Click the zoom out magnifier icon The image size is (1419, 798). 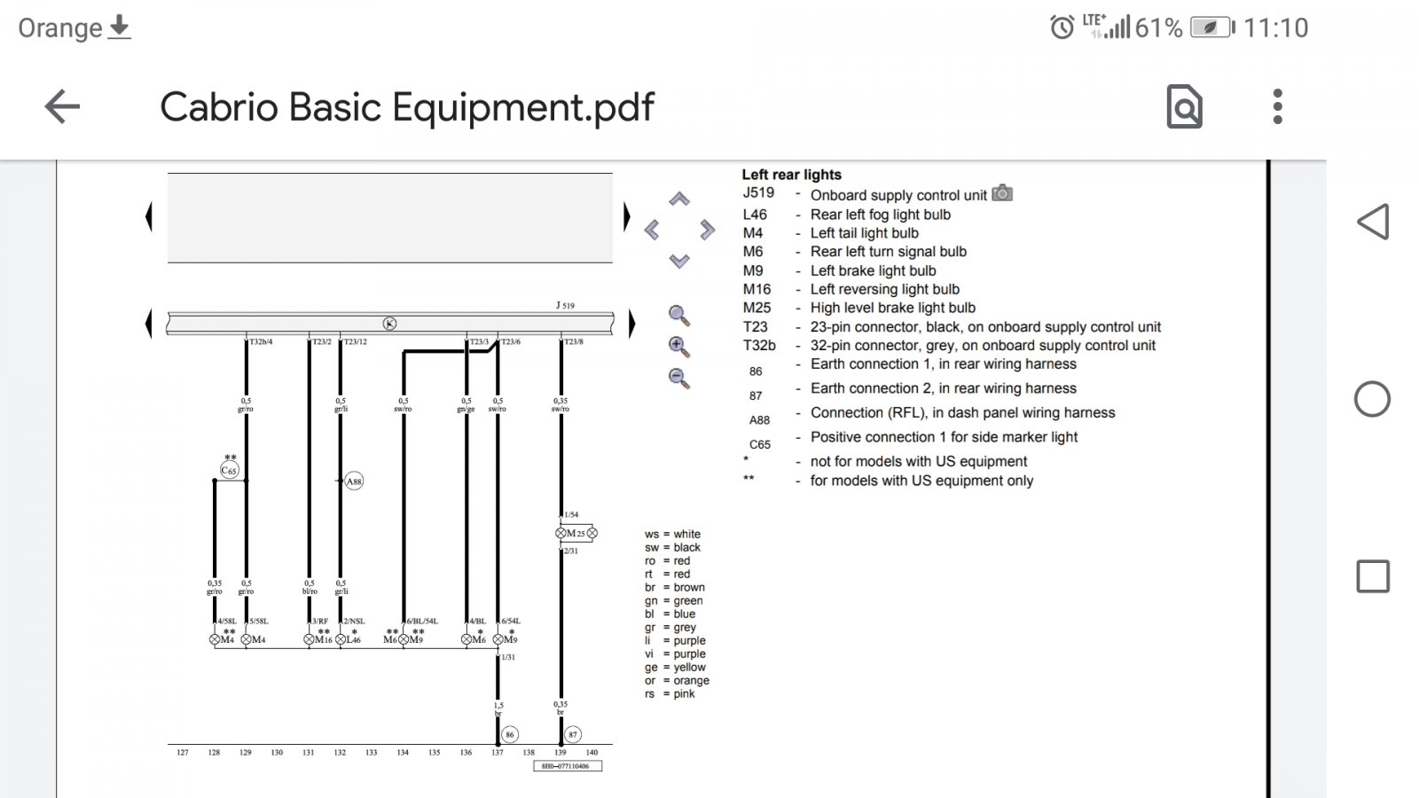tap(679, 379)
